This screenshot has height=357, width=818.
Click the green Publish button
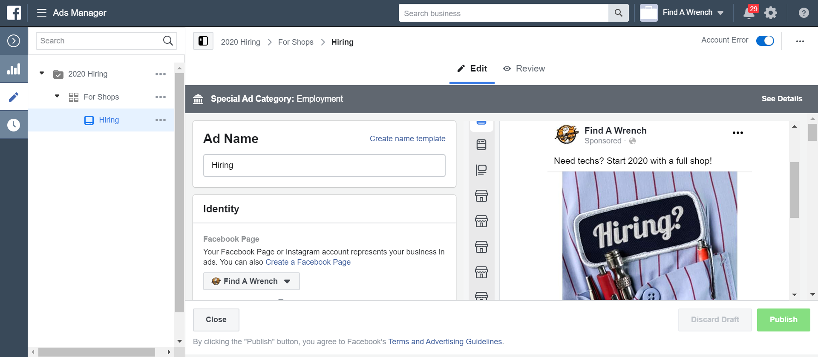[x=783, y=320]
